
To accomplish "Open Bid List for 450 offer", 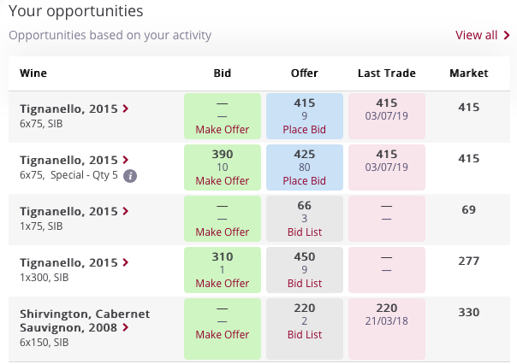I will (x=305, y=284).
